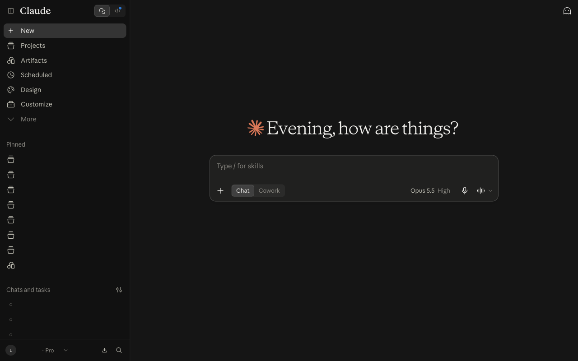Open the Scheduled section
Screen dimensions: 578x361
pos(65,75)
